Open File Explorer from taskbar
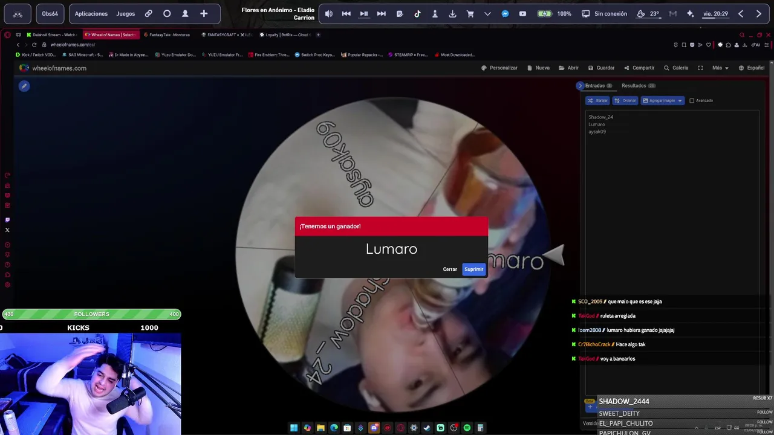This screenshot has height=435, width=774. tap(320, 428)
